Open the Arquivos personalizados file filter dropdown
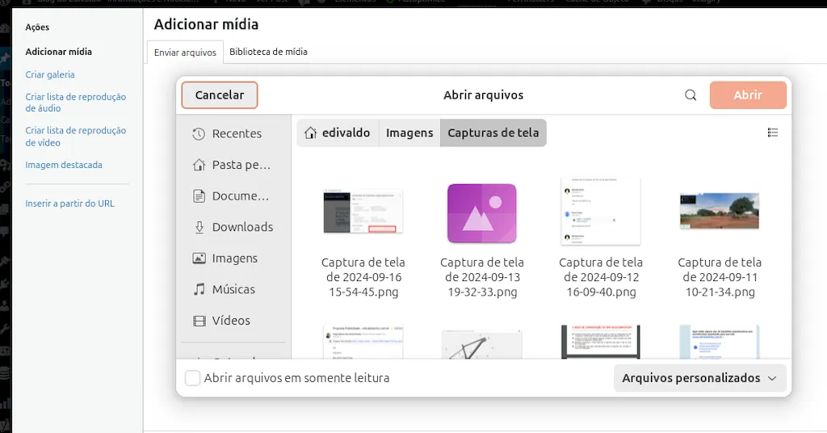The height and width of the screenshot is (433, 827). [700, 378]
